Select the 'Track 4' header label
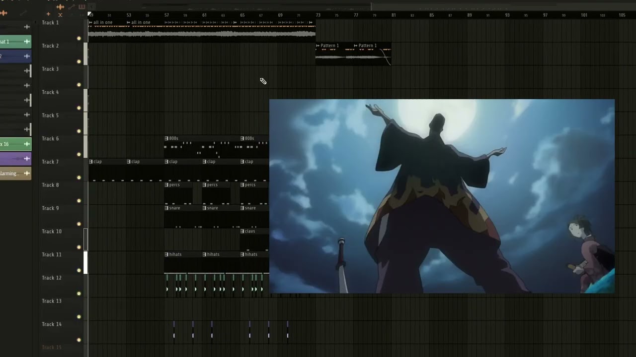Viewport: 636px width, 357px height. tap(50, 92)
